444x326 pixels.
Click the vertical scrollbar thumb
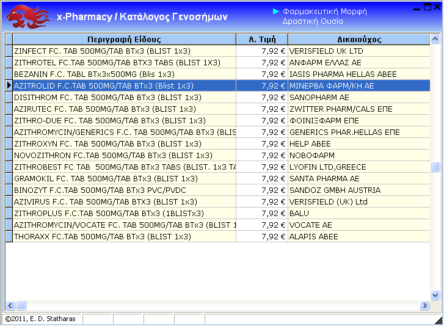(435, 167)
